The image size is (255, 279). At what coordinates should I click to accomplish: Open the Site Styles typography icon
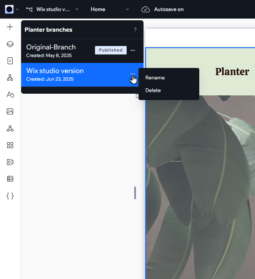point(10,94)
